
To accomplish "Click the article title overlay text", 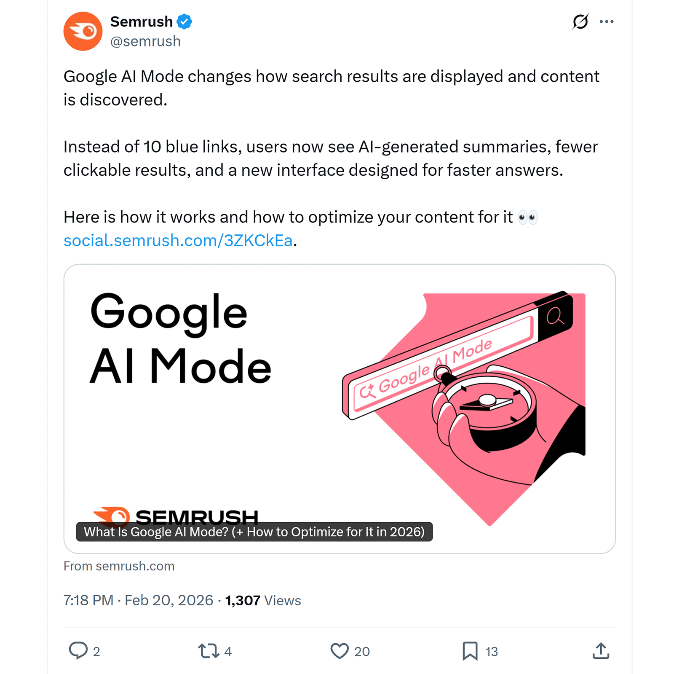I will pyautogui.click(x=255, y=532).
